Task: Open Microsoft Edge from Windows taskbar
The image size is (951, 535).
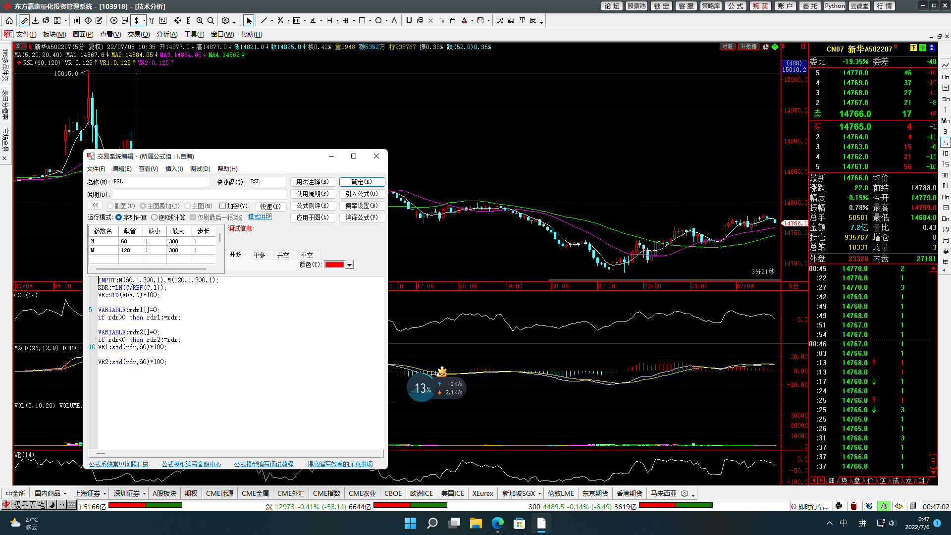Action: coord(497,523)
